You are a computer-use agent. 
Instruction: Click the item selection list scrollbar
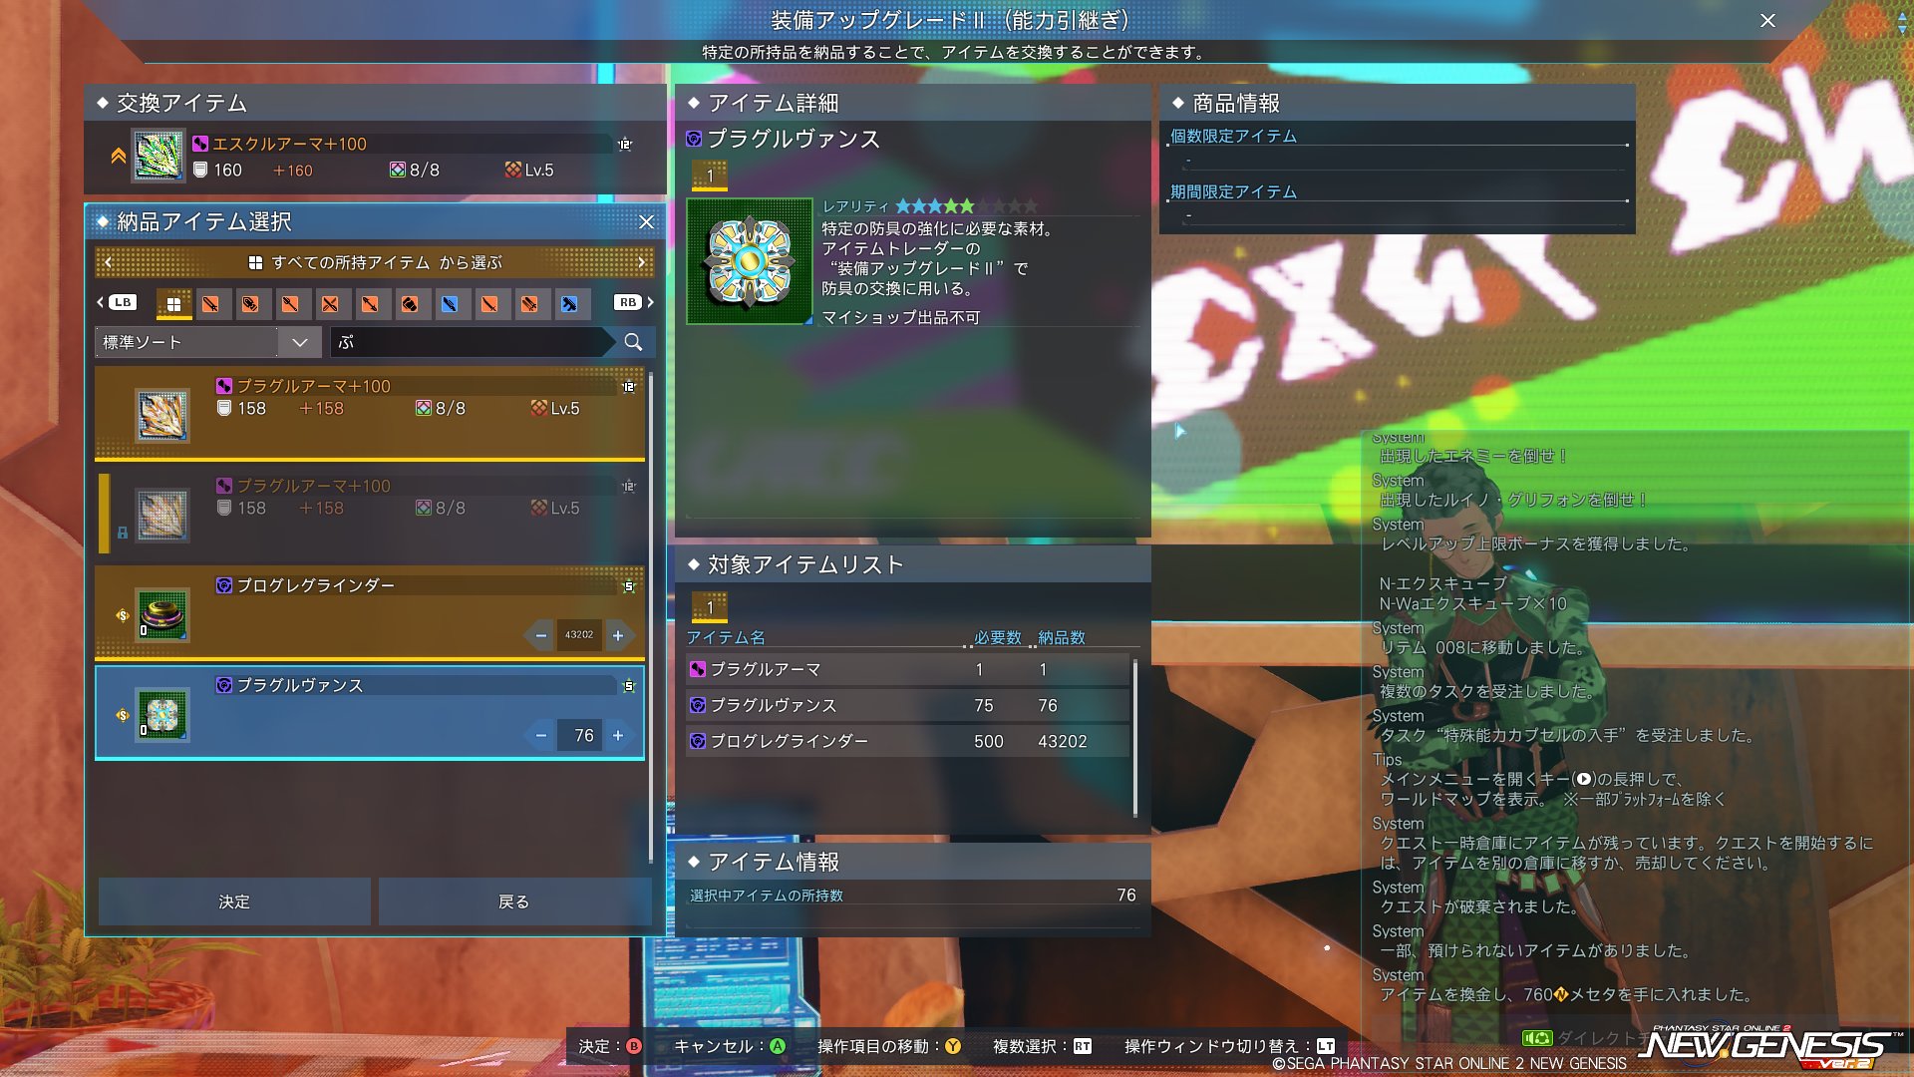(x=651, y=618)
